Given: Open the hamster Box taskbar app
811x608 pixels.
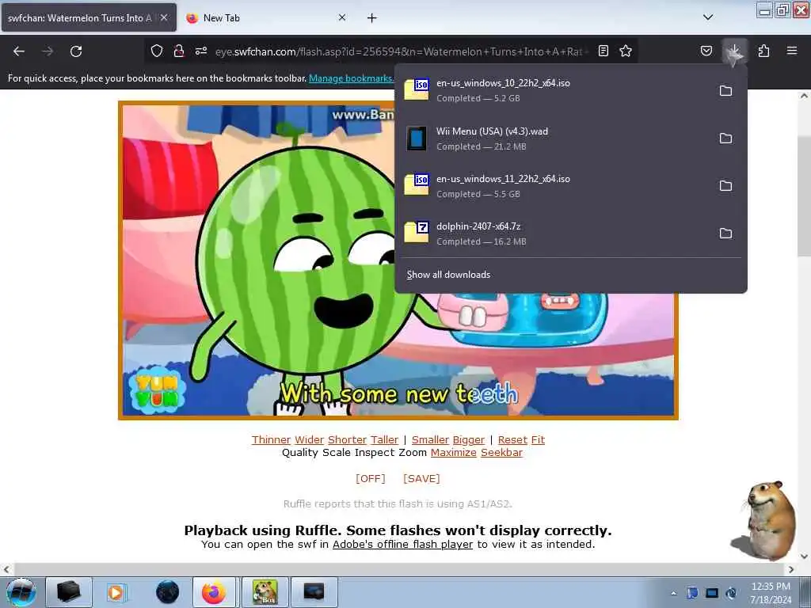Looking at the screenshot, I should 265,592.
